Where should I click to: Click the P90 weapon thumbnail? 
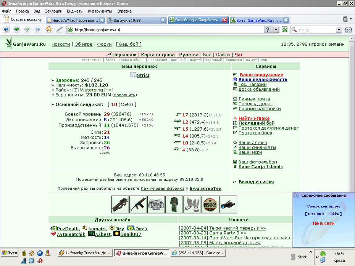(120, 205)
